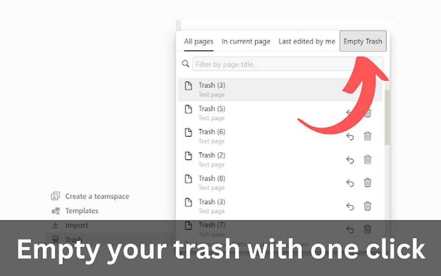This screenshot has width=441, height=276.
Task: Open Templates from the sidebar
Action: (82, 211)
